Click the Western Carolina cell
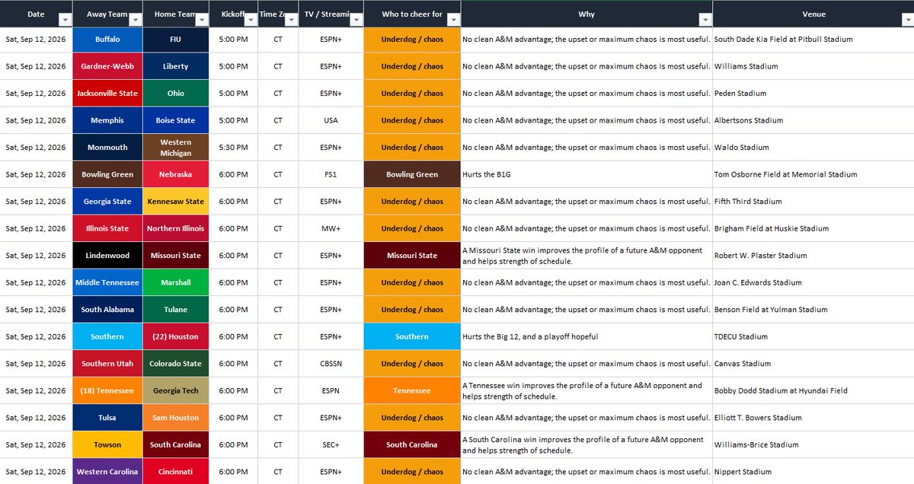The height and width of the screenshot is (484, 914). click(x=107, y=471)
